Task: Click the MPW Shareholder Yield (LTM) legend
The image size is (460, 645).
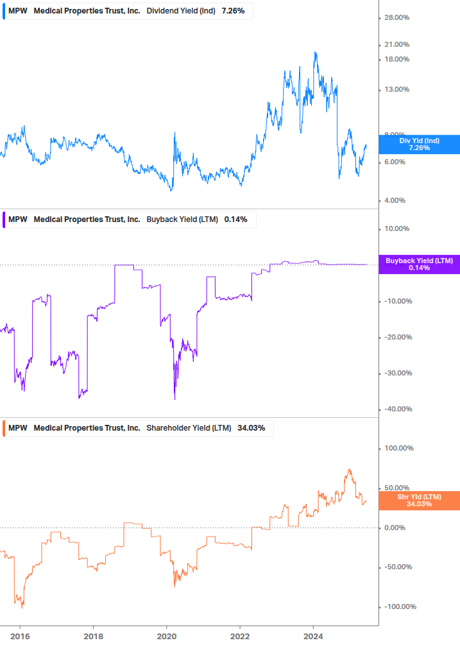Action: click(138, 428)
